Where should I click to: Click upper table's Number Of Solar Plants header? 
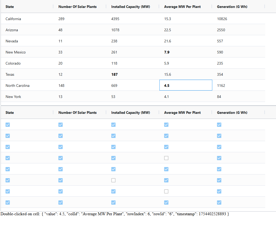tap(77, 7)
